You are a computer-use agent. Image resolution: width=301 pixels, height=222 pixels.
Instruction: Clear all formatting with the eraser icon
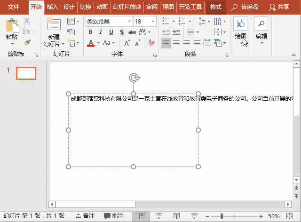pos(151,43)
